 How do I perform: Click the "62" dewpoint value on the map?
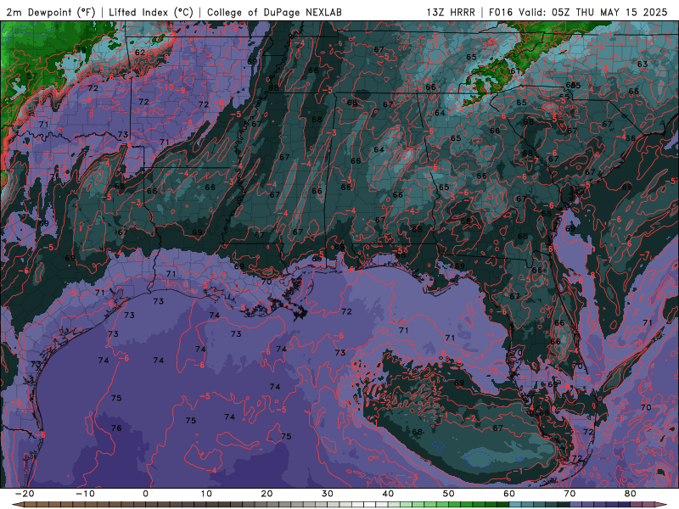pos(140,53)
